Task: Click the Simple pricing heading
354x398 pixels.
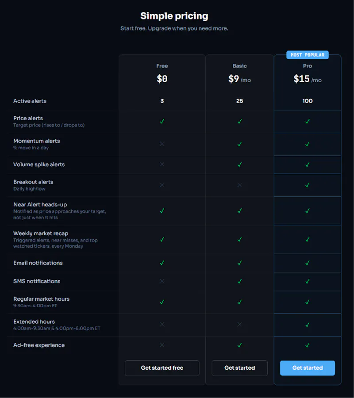Action: tap(174, 16)
